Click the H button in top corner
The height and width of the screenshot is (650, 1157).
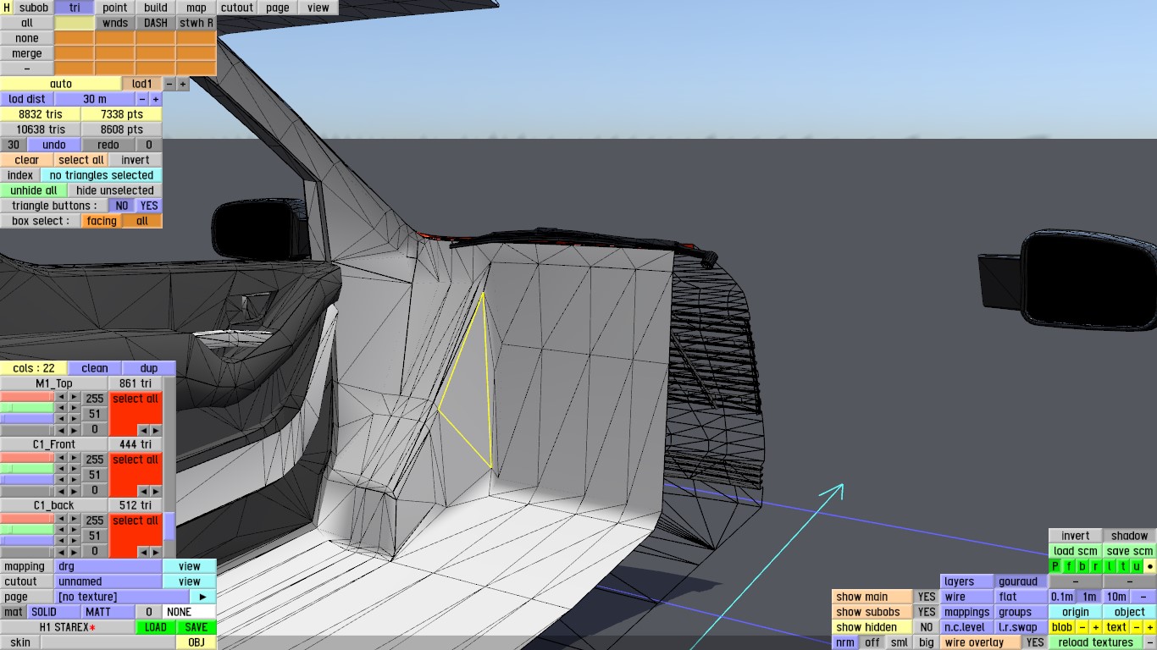point(7,8)
